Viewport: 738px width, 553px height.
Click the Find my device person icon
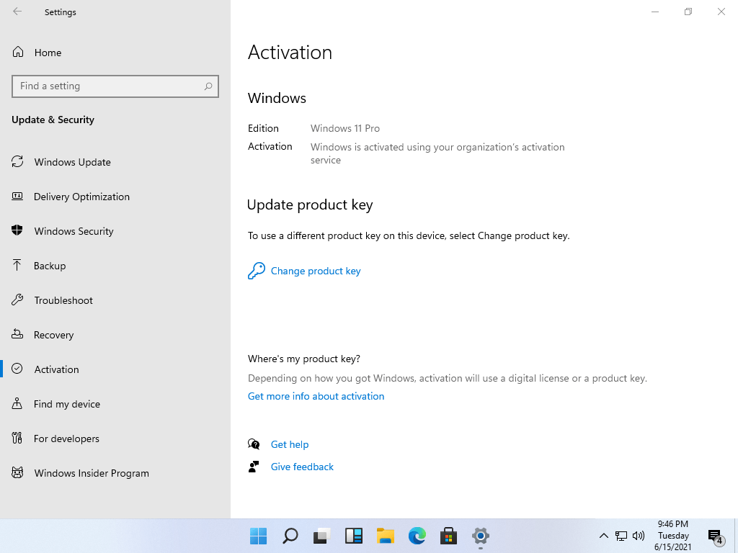tap(17, 403)
